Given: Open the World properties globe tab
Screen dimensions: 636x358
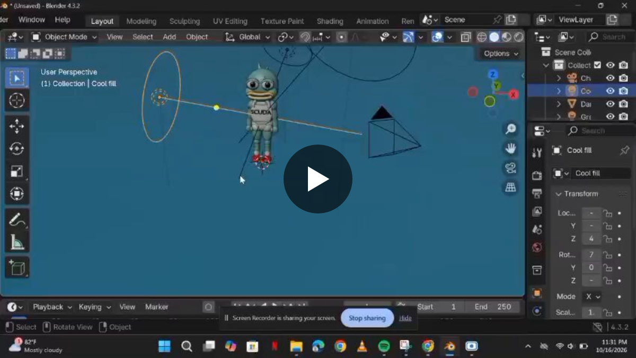Looking at the screenshot, I should [x=537, y=247].
